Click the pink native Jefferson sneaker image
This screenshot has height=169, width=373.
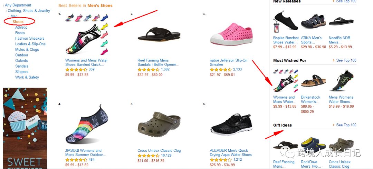(231, 34)
